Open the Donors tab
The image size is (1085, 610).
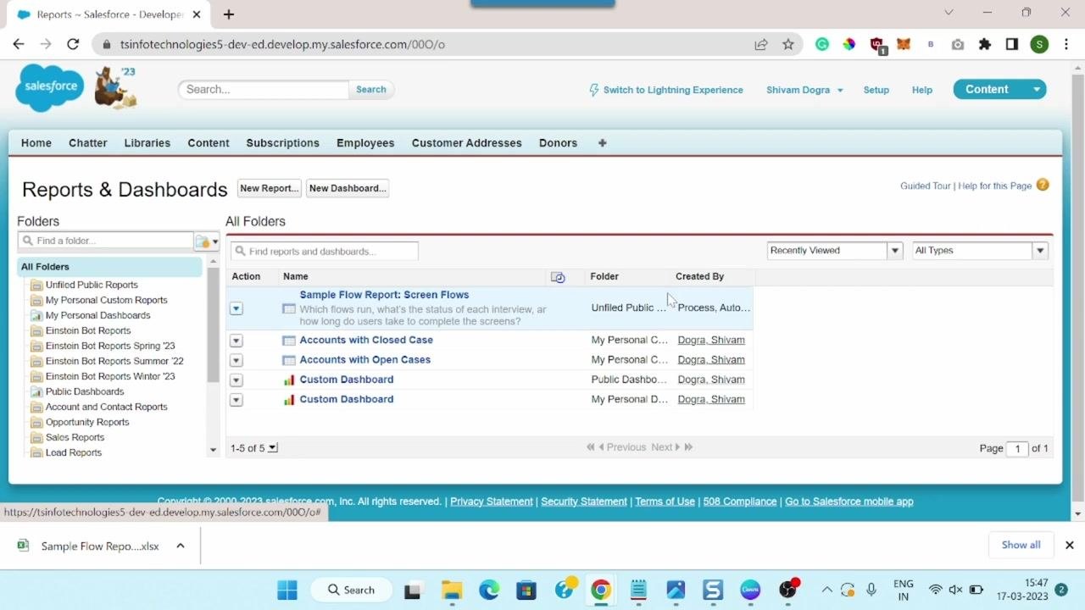pyautogui.click(x=558, y=143)
